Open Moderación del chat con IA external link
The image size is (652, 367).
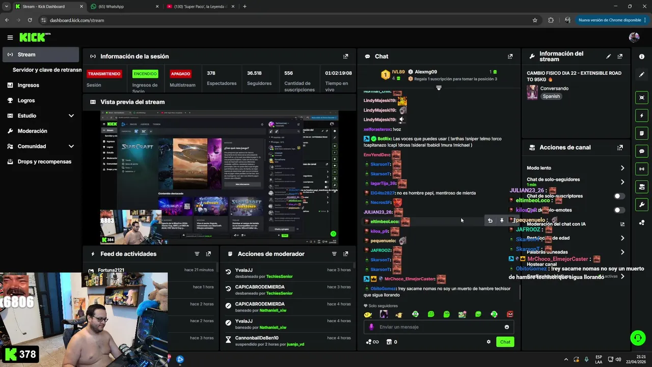click(x=622, y=224)
